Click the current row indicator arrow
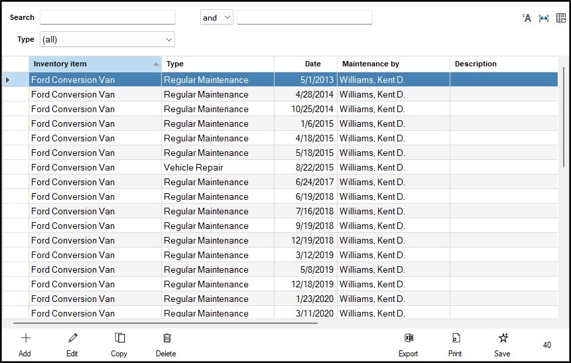This screenshot has height=363, width=571. [8, 80]
